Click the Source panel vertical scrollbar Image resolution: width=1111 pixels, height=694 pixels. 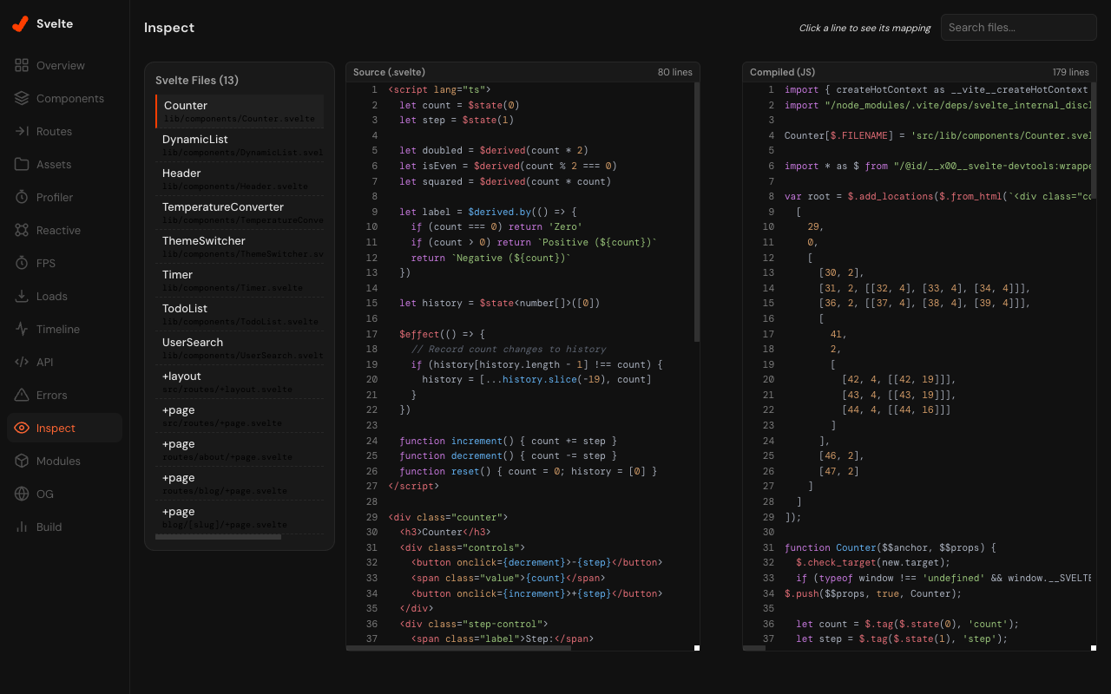point(697,212)
